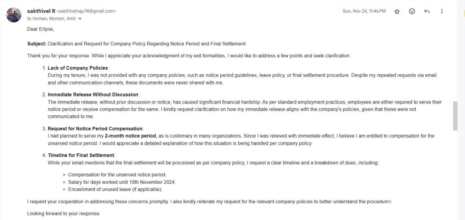Click the vertical scrollbar thumb

point(455,116)
